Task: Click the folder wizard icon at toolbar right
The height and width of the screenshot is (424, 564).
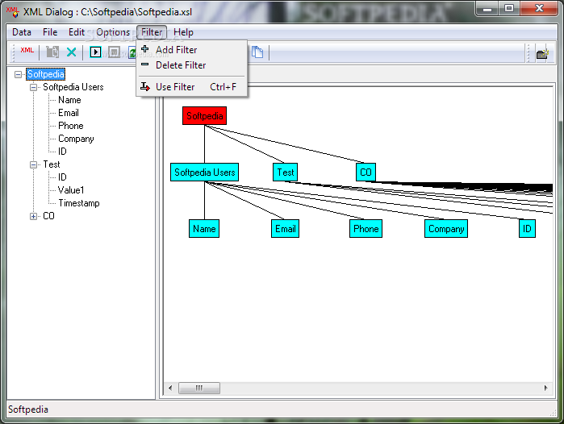Action: click(x=542, y=53)
